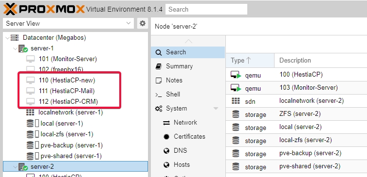Click the storage icon in the local (server-2) row
The width and height of the screenshot is (367, 177).
coord(236,127)
